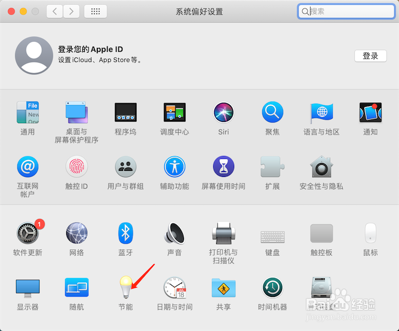The height and width of the screenshot is (331, 399).
Task: Open 触控板 (Trackpad) preferences
Action: 321,233
